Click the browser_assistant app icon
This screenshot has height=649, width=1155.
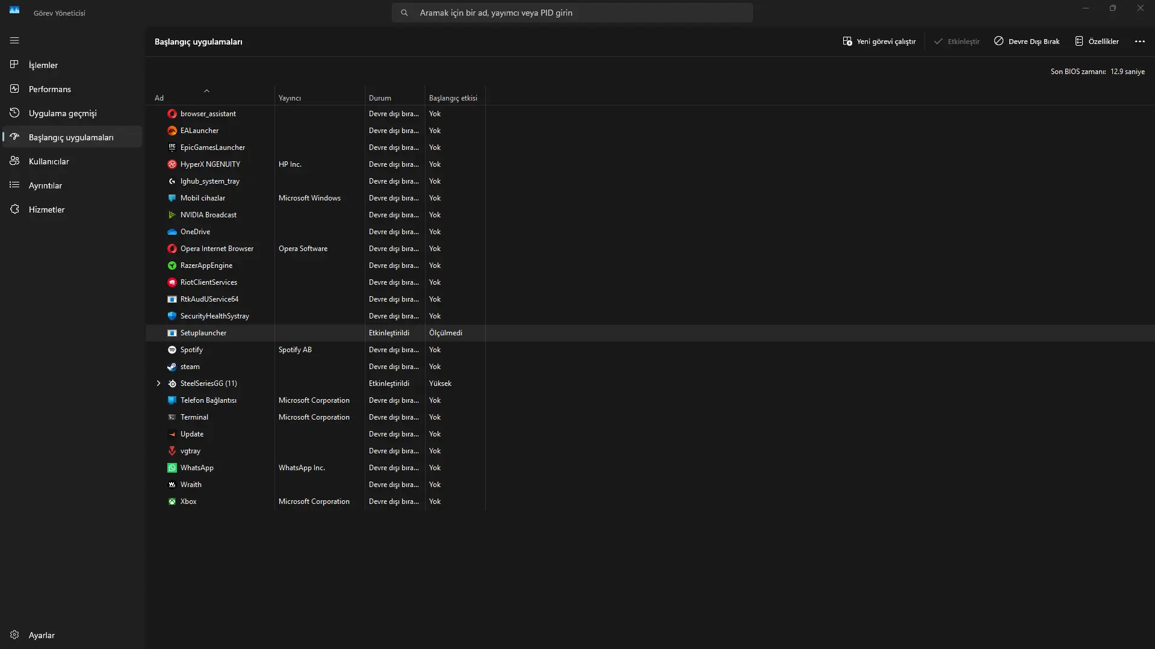point(172,114)
